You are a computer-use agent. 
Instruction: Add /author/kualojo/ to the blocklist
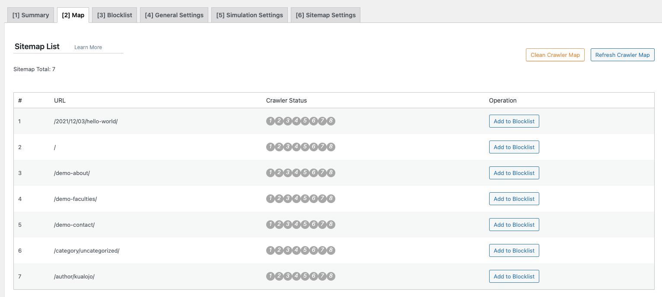(514, 276)
